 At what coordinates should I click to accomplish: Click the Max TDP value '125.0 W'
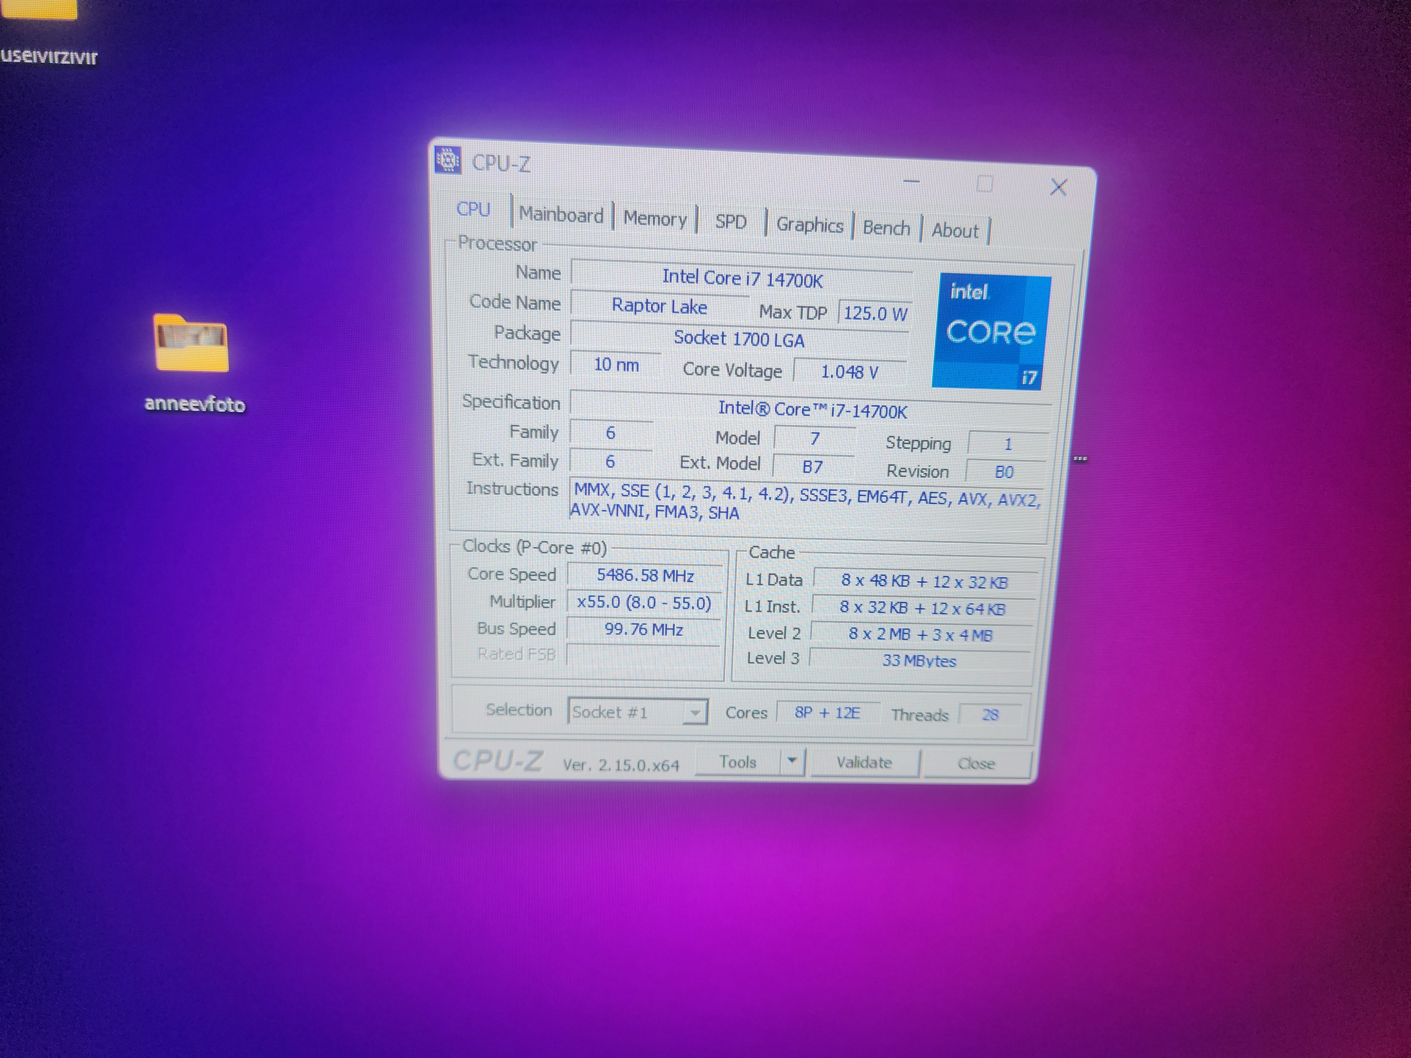pos(875,313)
